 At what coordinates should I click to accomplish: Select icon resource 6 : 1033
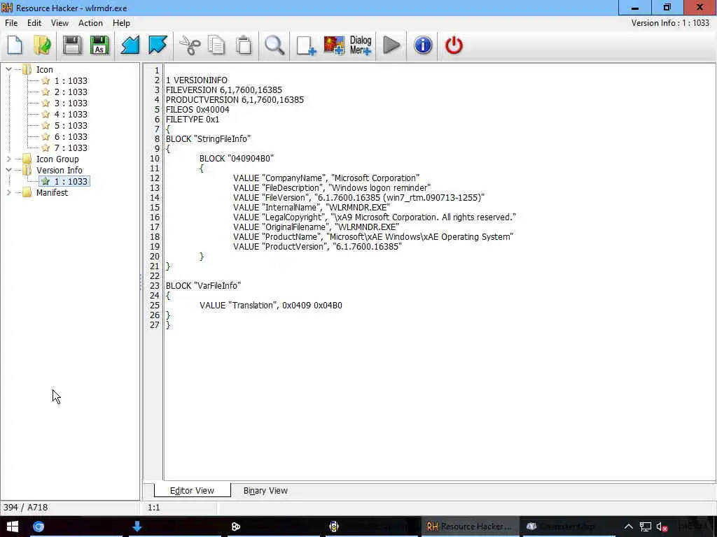[71, 136]
